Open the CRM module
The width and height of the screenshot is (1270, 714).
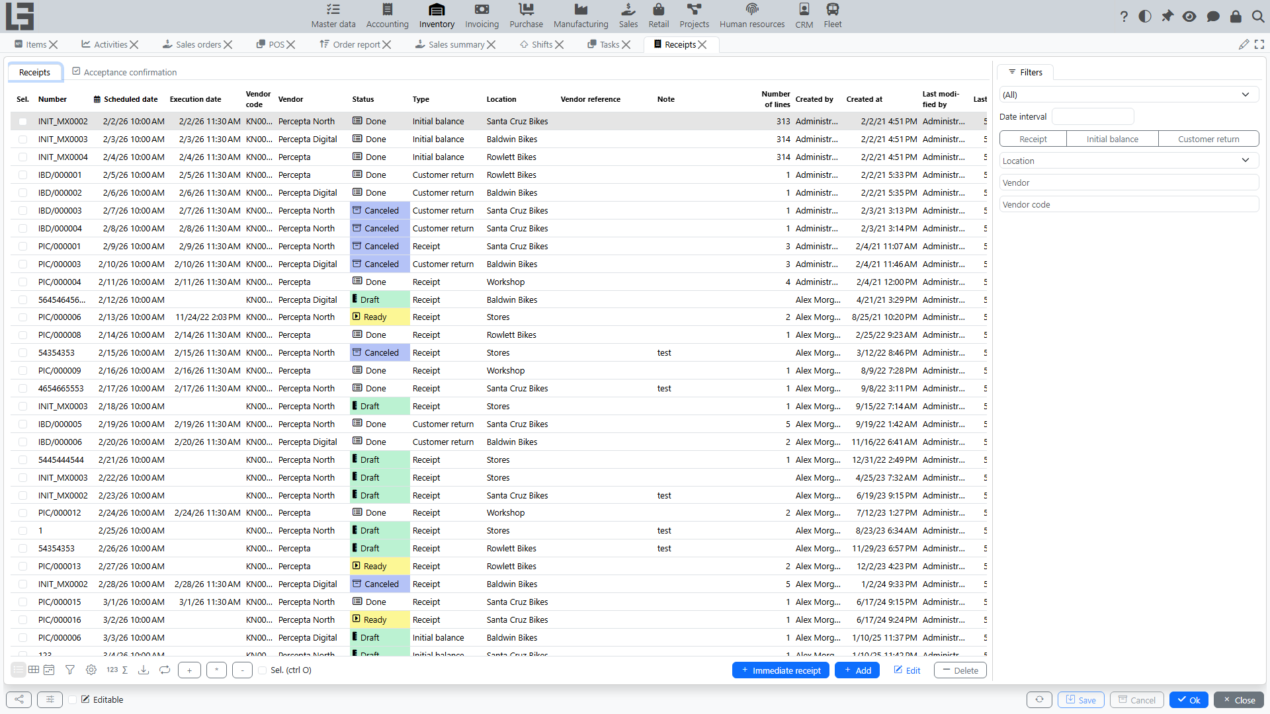[x=804, y=16]
